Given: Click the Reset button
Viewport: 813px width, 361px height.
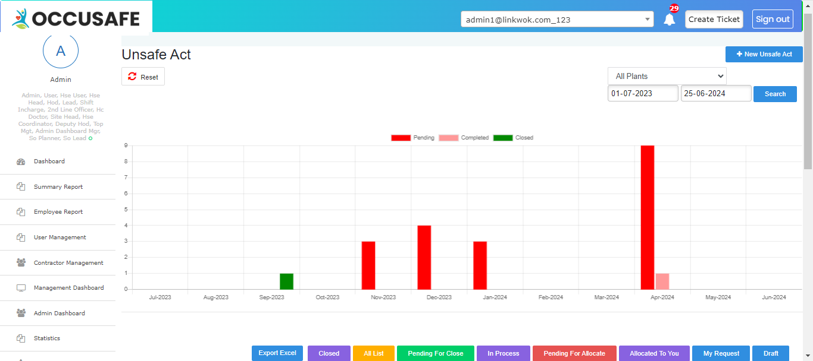Looking at the screenshot, I should coord(143,77).
